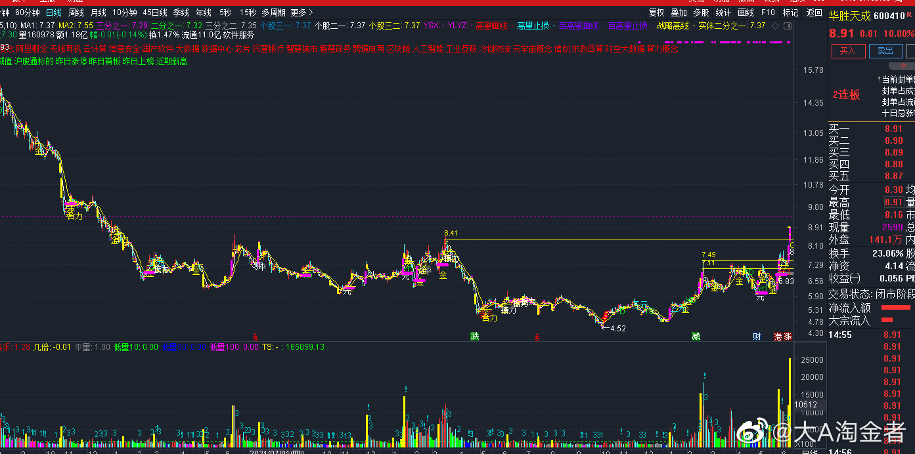Screen dimensions: 915x454
Task: Open F10 company information
Action: pos(768,12)
